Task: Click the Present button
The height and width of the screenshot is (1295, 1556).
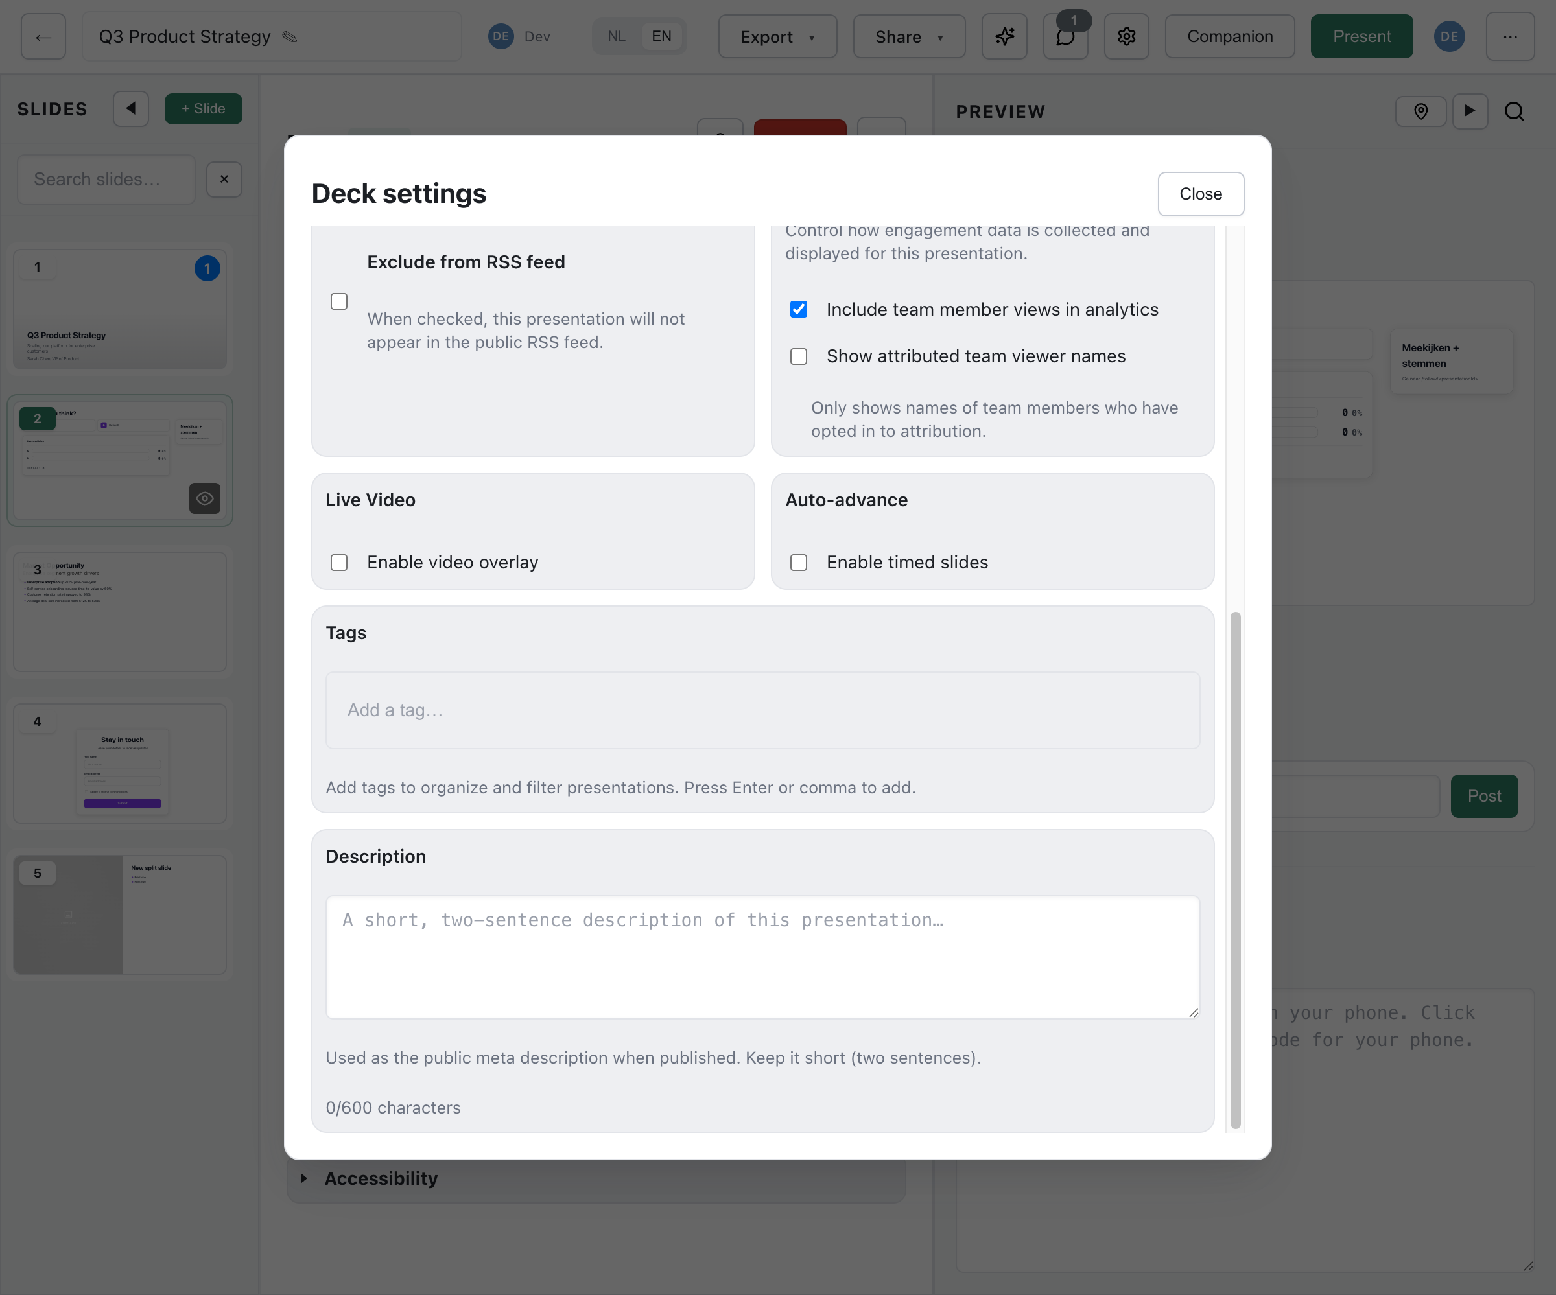Action: pyautogui.click(x=1361, y=36)
